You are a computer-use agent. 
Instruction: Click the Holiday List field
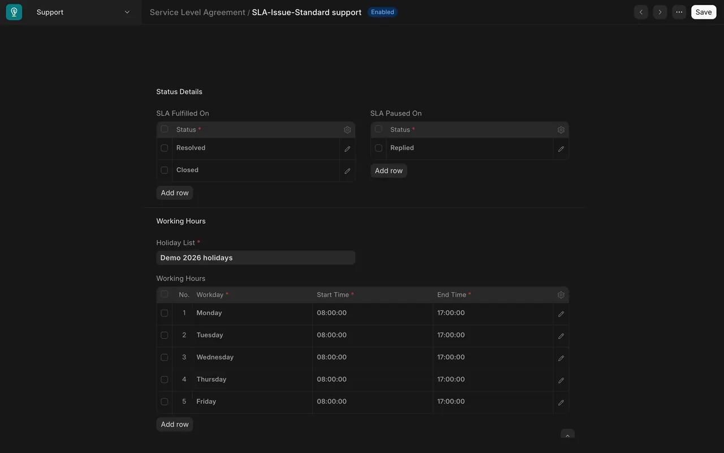tap(256, 258)
